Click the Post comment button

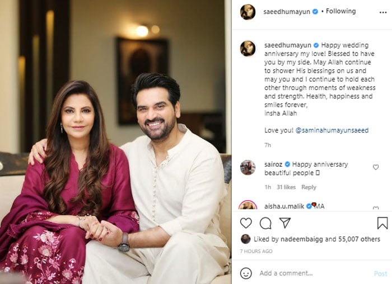tap(380, 274)
